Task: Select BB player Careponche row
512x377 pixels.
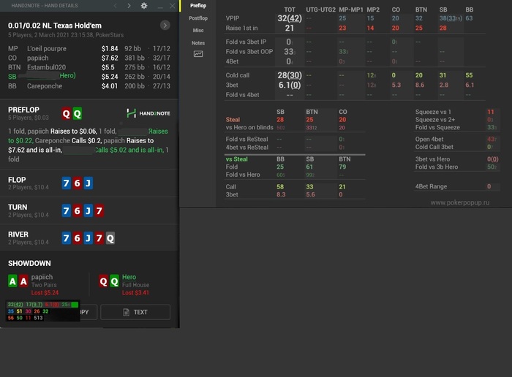Action: click(x=89, y=86)
